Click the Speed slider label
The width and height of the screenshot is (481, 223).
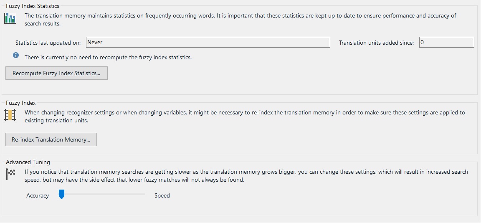(x=162, y=195)
